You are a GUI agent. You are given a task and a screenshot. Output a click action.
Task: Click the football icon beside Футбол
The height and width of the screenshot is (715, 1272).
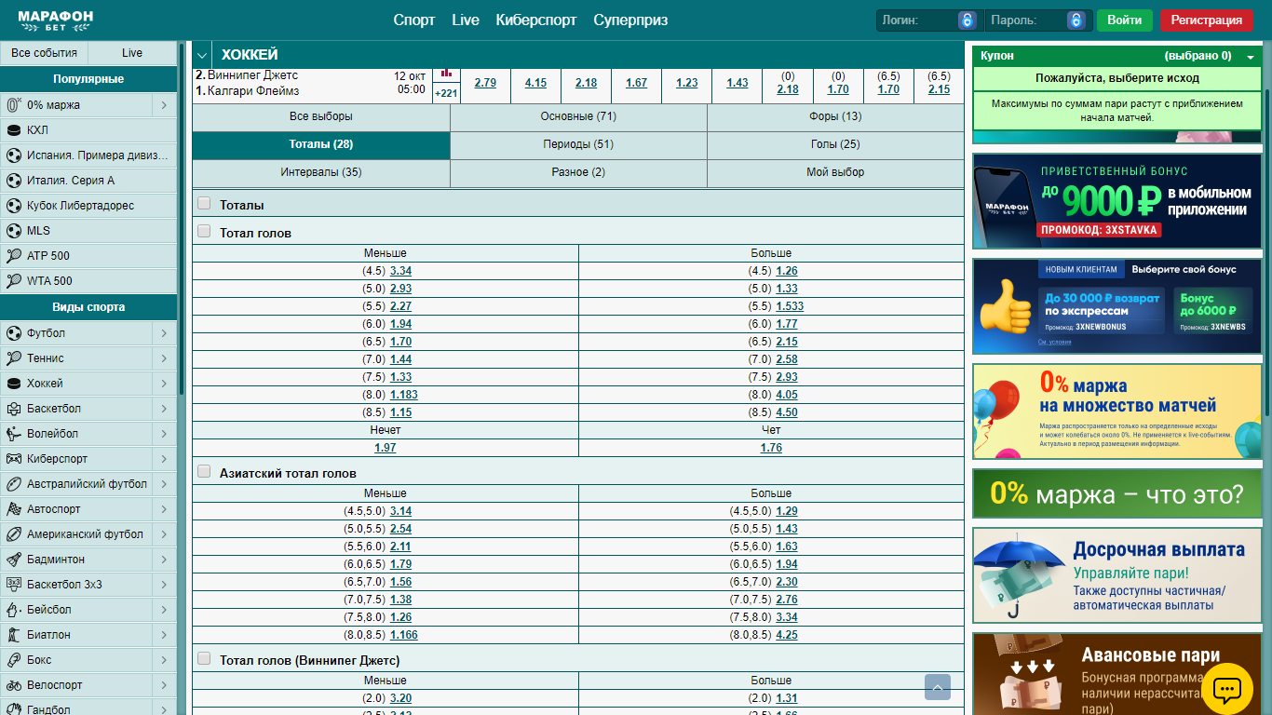click(x=14, y=333)
